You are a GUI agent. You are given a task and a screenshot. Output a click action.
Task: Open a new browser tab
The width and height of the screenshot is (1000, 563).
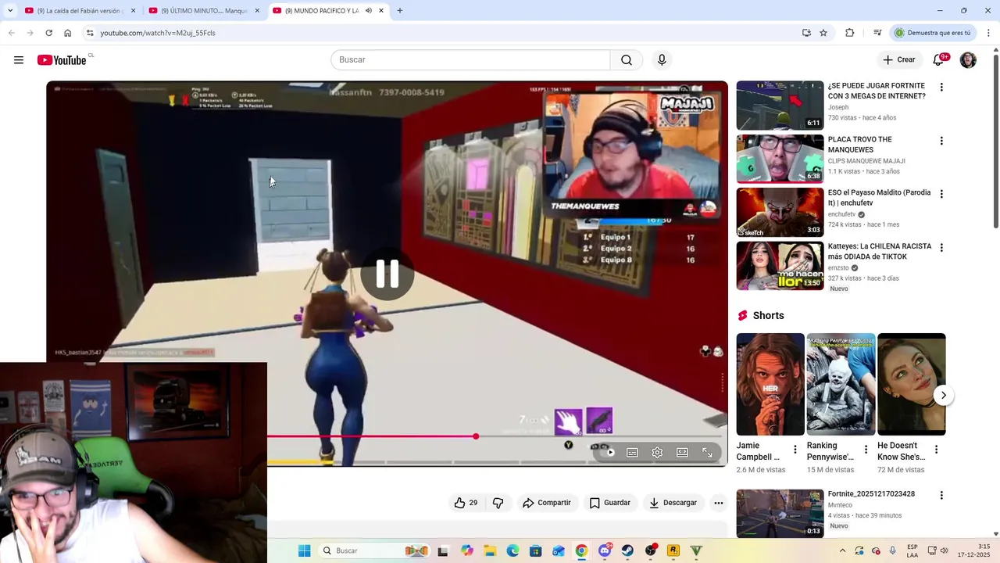400,11
